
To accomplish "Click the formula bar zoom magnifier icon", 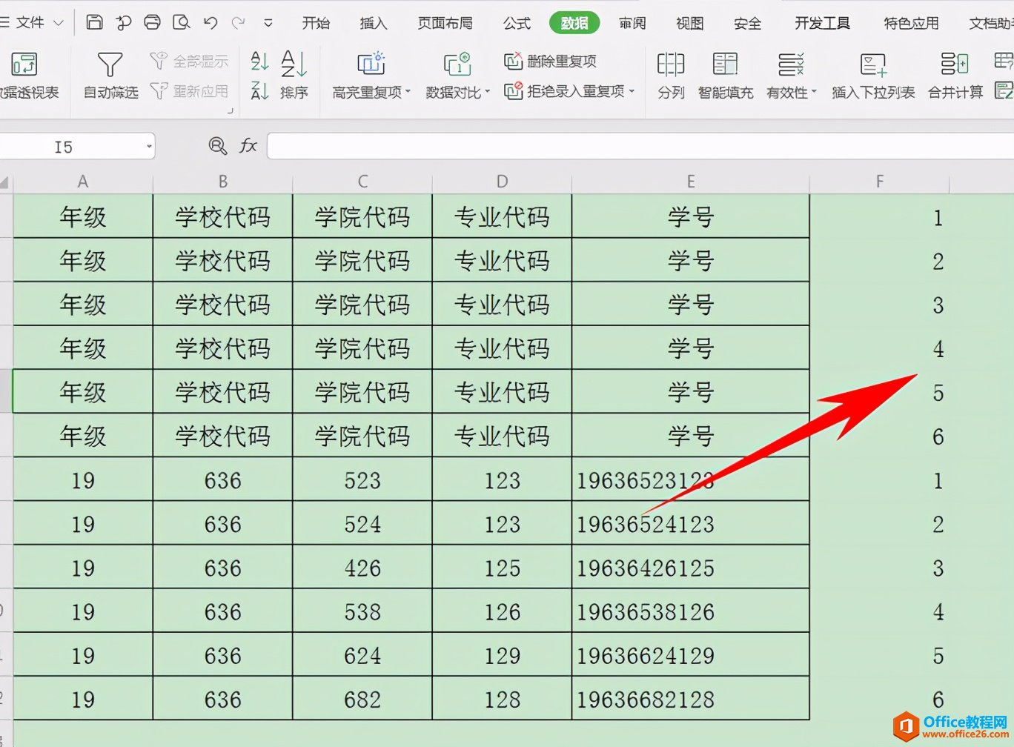I will tap(217, 146).
